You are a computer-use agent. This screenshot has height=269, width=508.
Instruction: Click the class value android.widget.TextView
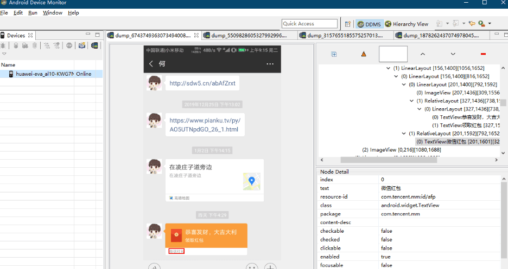[410, 205]
